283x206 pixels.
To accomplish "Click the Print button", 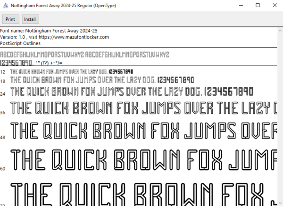I will (x=11, y=19).
